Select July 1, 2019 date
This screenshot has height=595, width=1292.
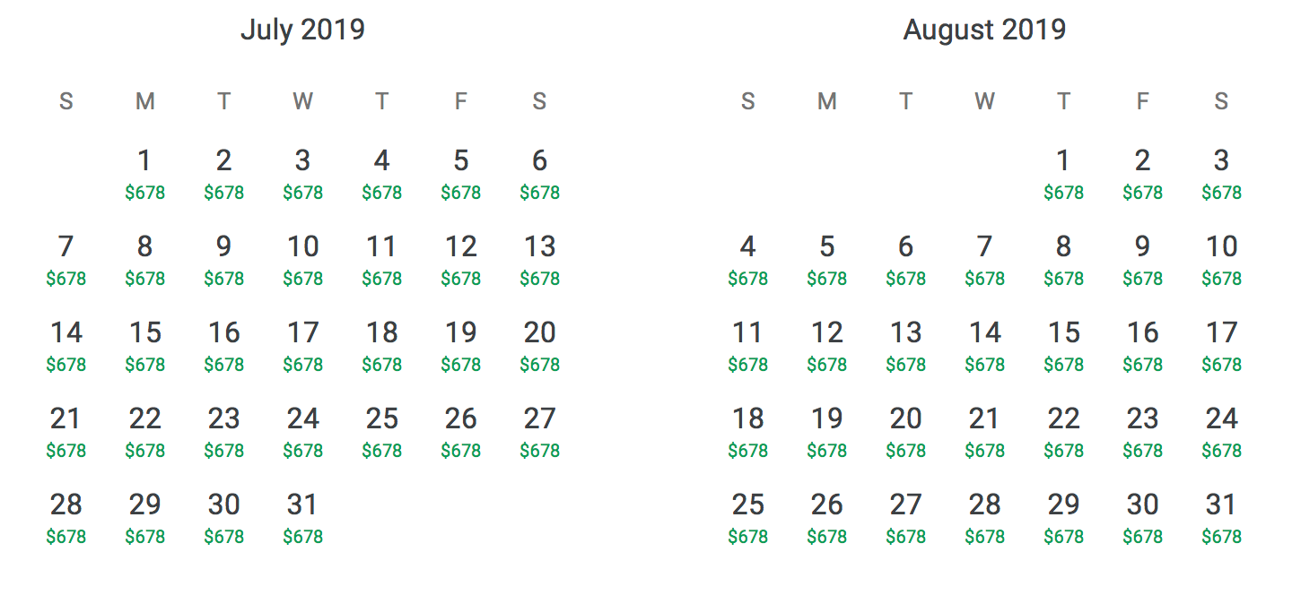[x=145, y=172]
